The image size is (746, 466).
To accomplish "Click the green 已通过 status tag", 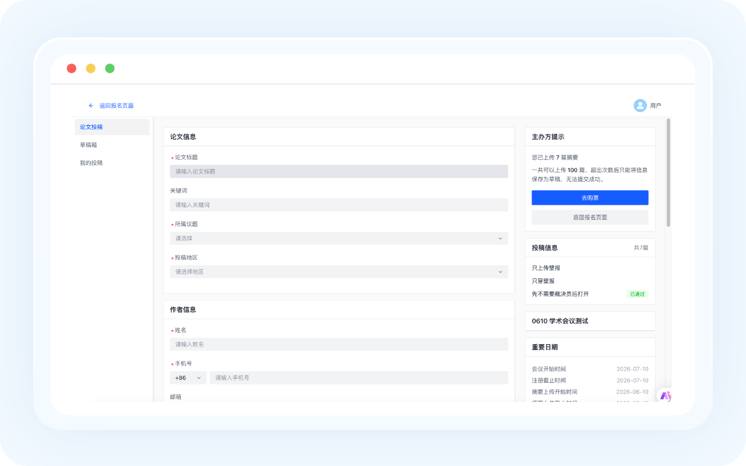I will pyautogui.click(x=637, y=294).
